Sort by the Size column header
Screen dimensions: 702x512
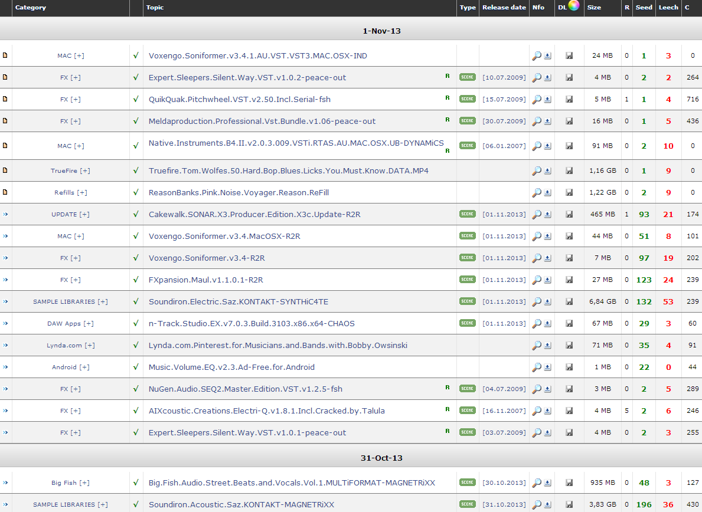[x=594, y=8]
